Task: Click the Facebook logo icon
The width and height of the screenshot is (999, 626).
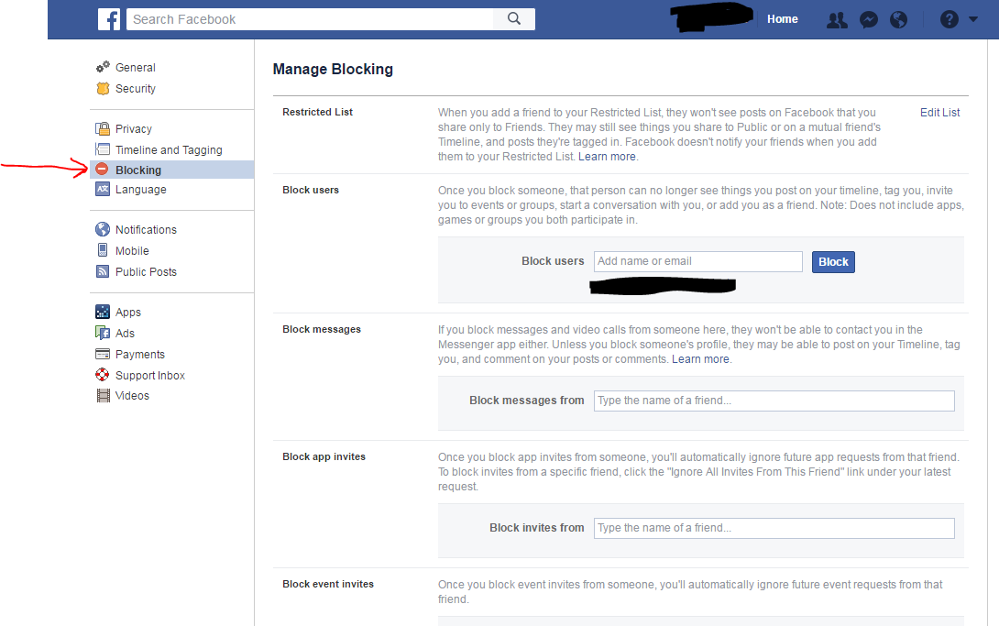Action: pyautogui.click(x=109, y=19)
